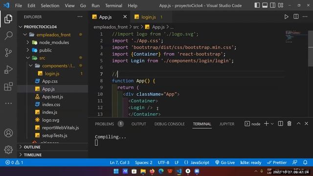Click the src breadcrumb segment
Image resolution: width=313 pixels, height=176 pixels.
136,27
